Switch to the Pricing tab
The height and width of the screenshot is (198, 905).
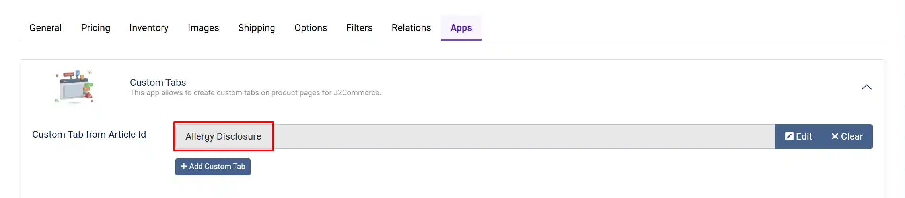(95, 28)
